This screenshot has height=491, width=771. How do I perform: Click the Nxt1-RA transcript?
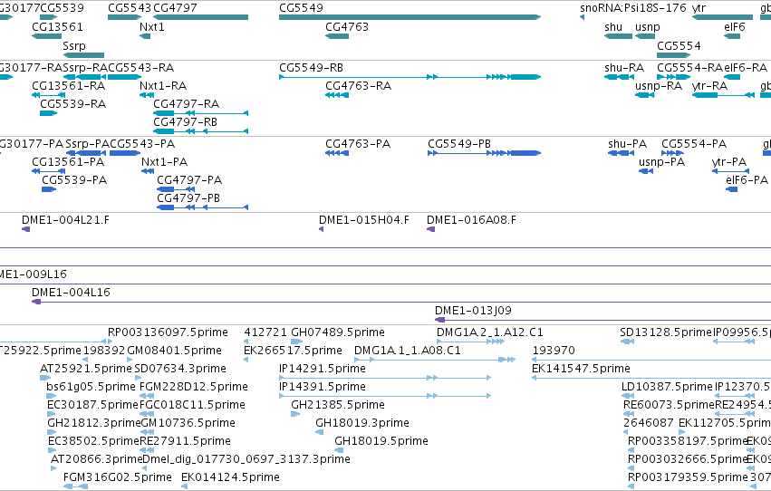(x=147, y=95)
